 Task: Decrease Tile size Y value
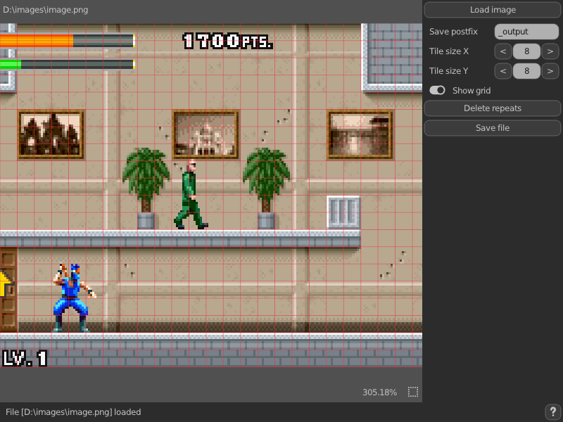[x=503, y=71]
